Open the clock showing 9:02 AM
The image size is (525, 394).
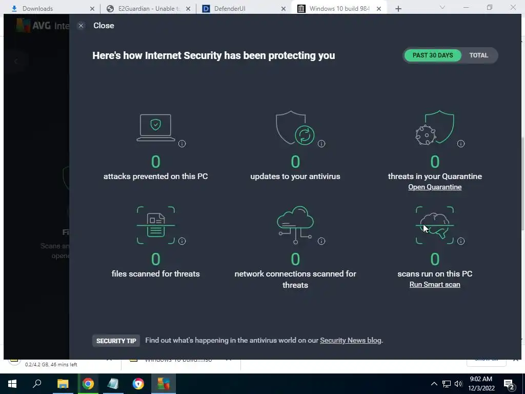coord(481,384)
